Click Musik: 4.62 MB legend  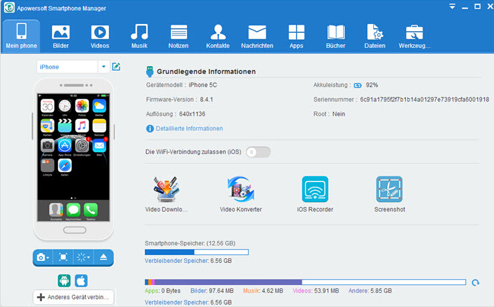click(263, 290)
